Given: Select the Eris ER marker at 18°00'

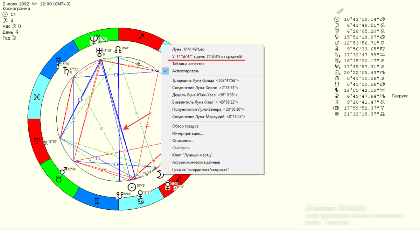Looking at the screenshot, I should tap(45, 143).
